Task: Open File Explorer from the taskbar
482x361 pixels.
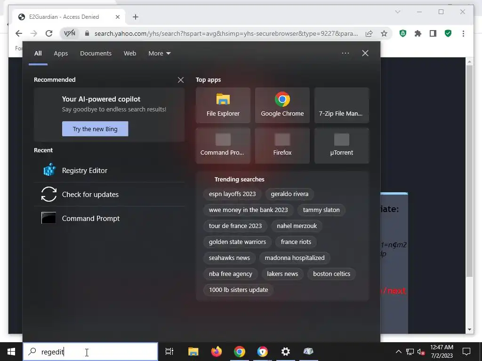Action: point(193,352)
